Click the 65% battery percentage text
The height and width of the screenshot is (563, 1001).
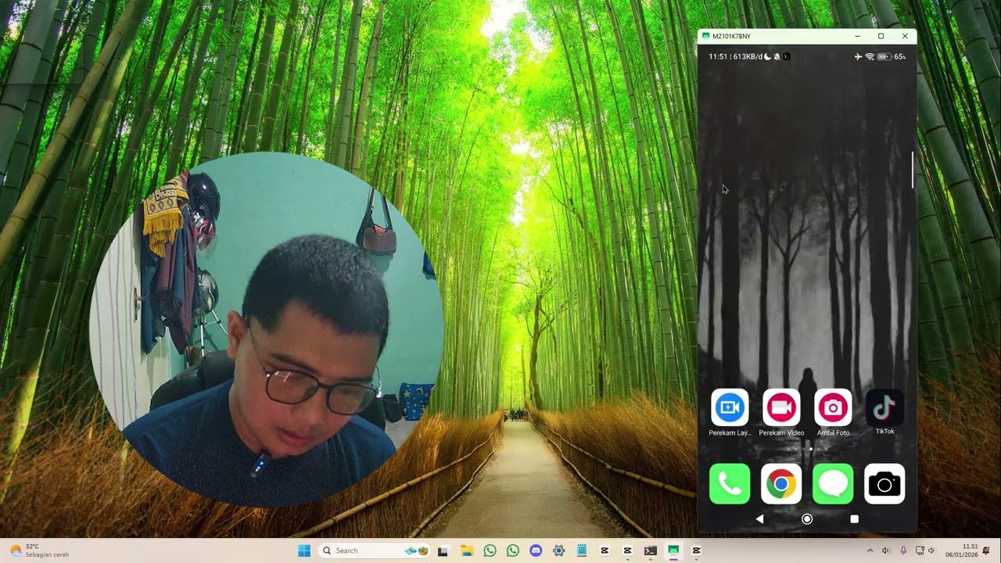click(x=899, y=56)
